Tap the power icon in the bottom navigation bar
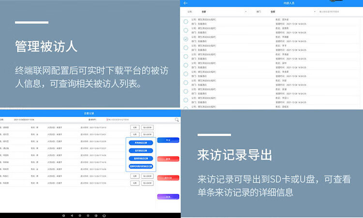Viewport: 363px width, 218px height. [x=104, y=216]
